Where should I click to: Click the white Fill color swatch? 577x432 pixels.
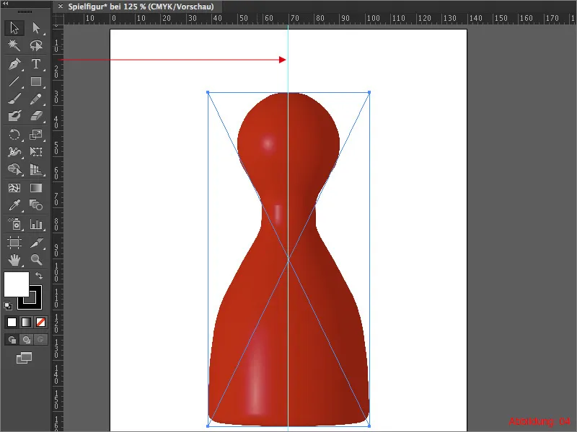coord(16,284)
